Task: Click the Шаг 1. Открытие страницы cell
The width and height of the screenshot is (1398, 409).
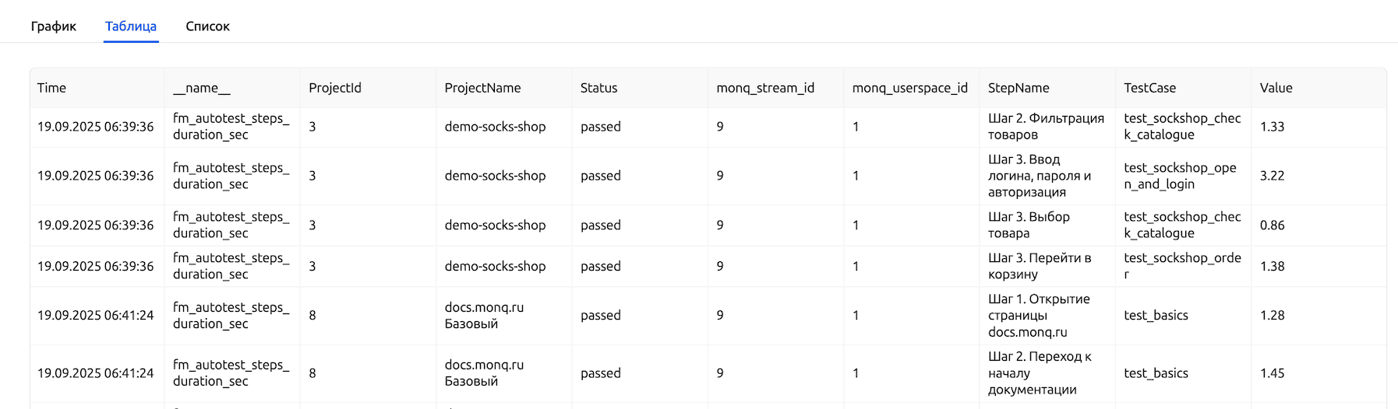Action: [1039, 315]
